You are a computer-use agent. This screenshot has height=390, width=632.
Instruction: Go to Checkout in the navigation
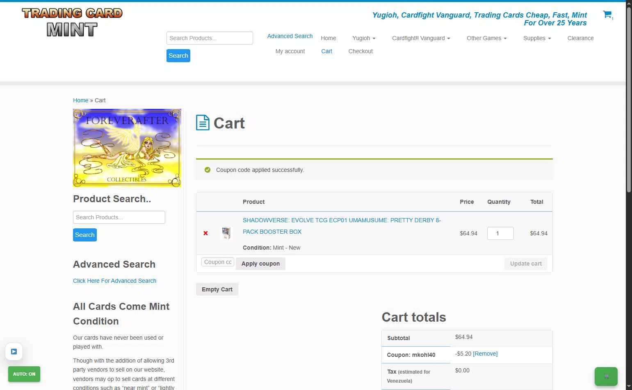click(x=360, y=51)
